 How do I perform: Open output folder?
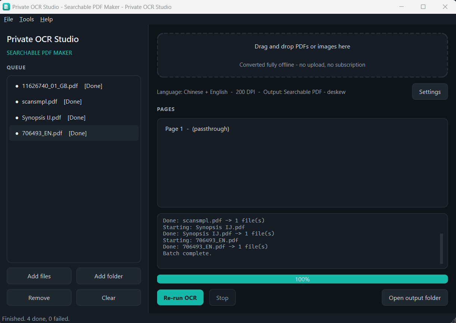(415, 298)
